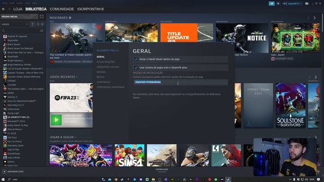Open the Steam announcements megaphone icon
Viewport: 324px width, 182px height.
271,4
